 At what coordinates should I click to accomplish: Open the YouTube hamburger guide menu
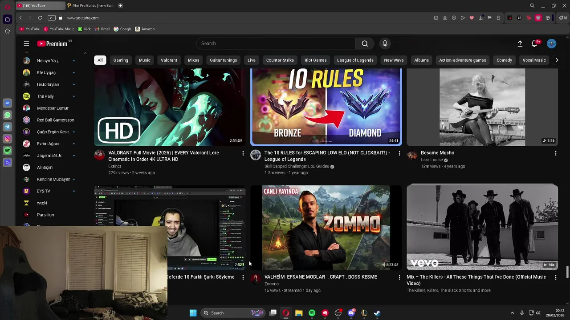26,44
